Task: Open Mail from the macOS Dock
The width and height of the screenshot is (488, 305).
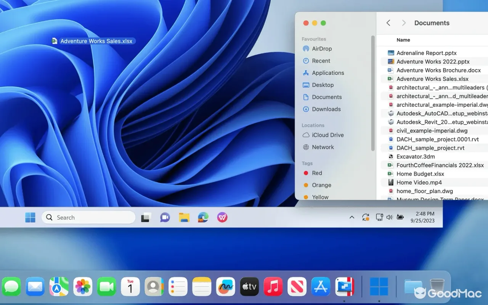Action: [x=35, y=287]
